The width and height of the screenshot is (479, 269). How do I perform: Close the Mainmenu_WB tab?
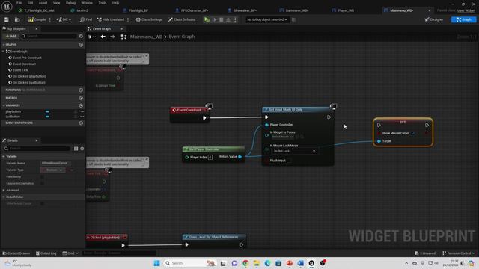point(430,10)
